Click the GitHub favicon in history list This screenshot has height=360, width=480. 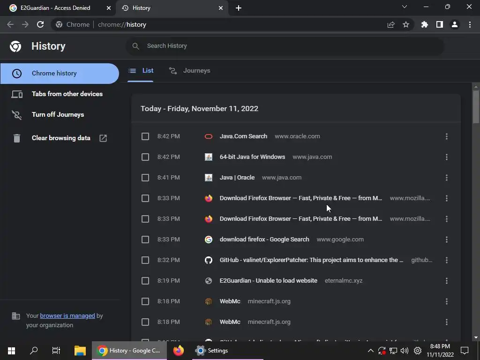(x=209, y=260)
